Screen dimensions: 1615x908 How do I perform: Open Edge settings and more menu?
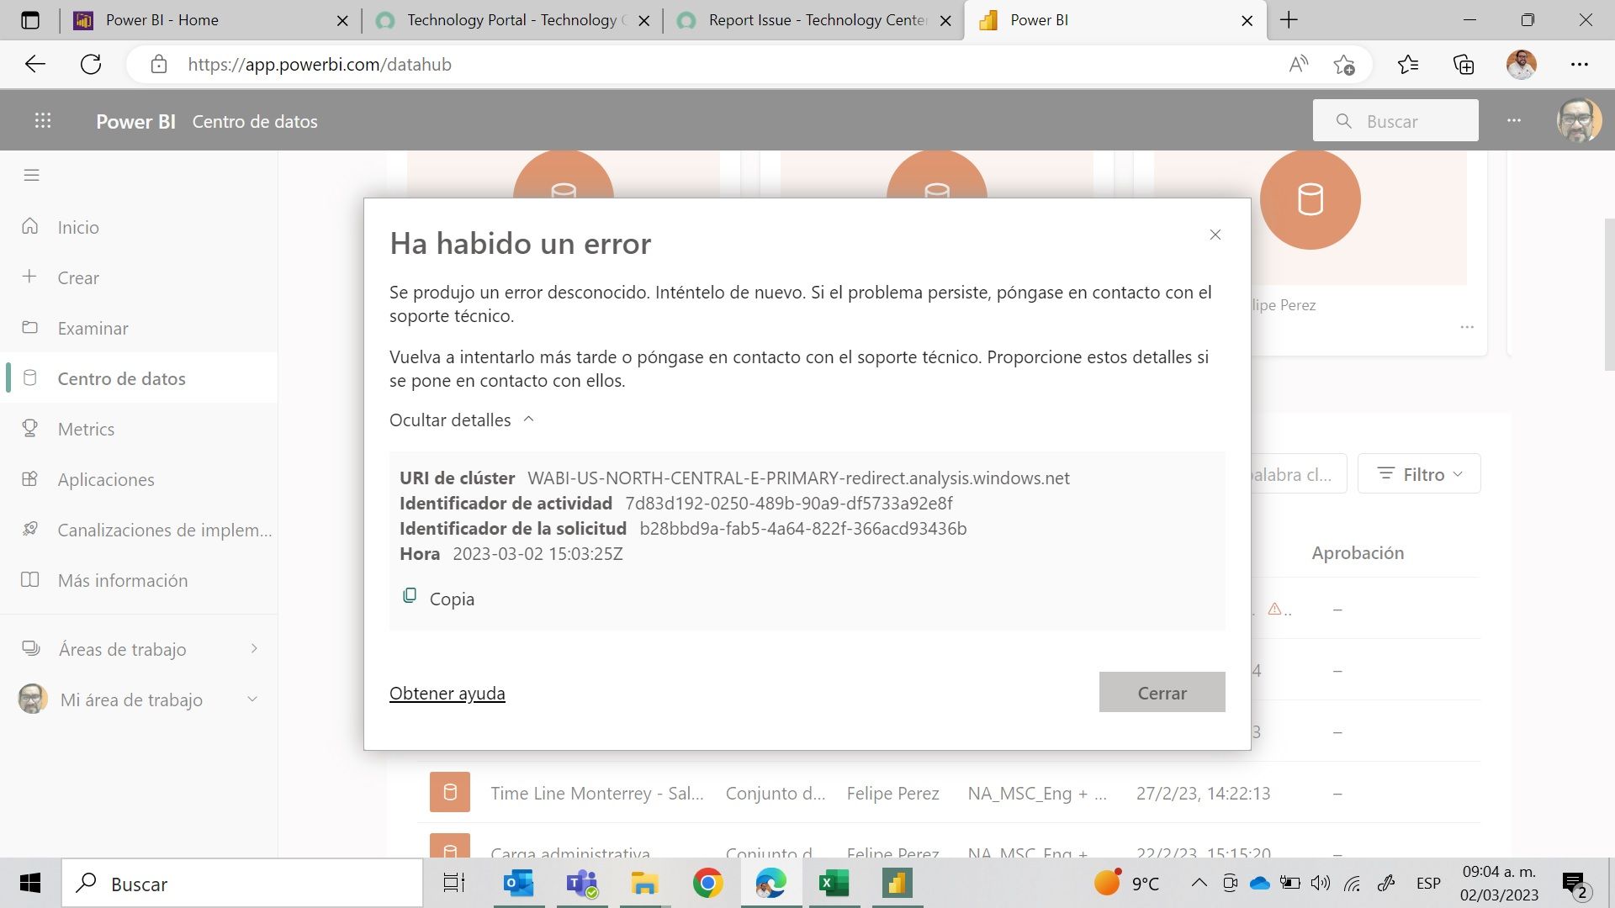1579,64
